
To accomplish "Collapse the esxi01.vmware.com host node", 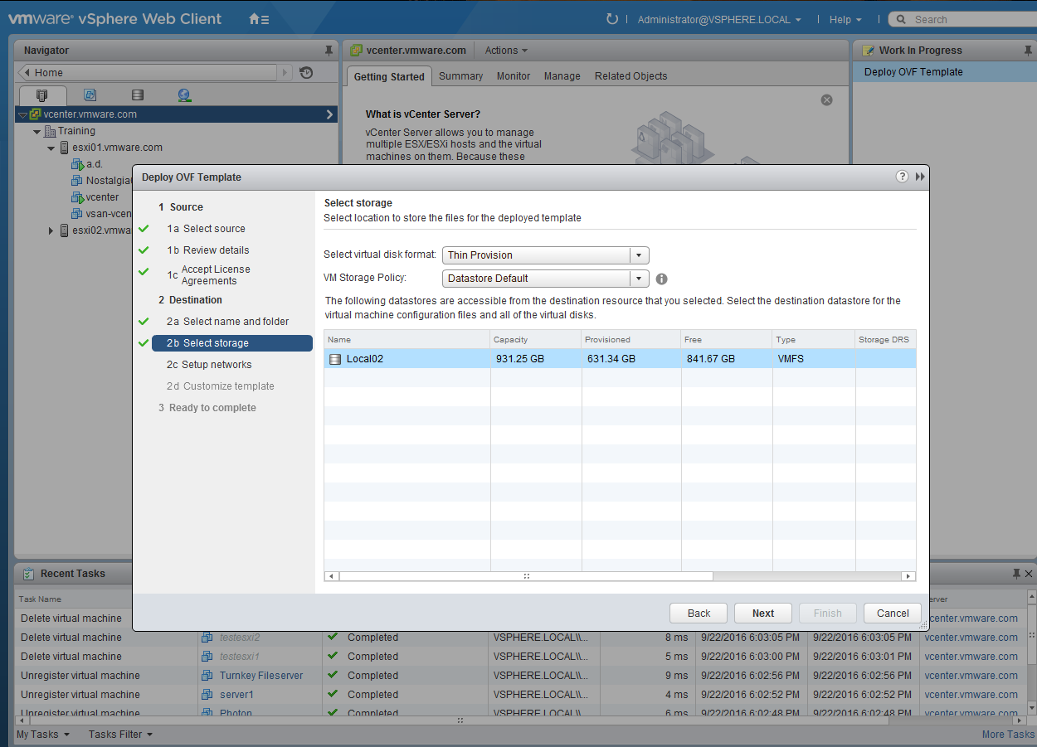I will [x=51, y=148].
